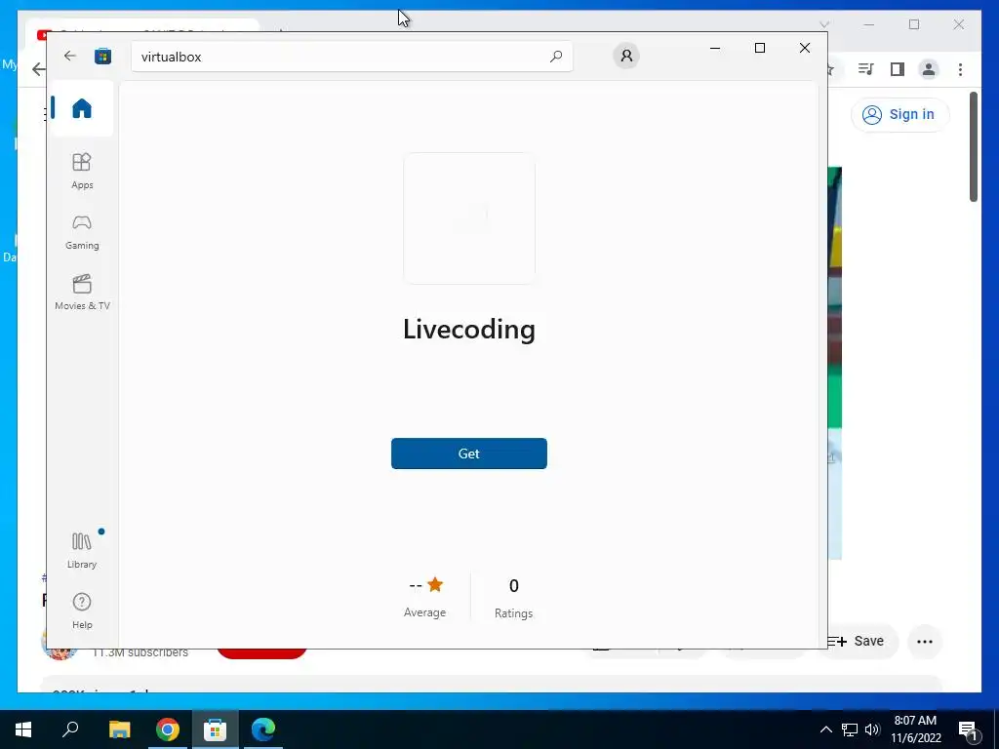
Task: Open the network tray icon
Action: [x=850, y=729]
